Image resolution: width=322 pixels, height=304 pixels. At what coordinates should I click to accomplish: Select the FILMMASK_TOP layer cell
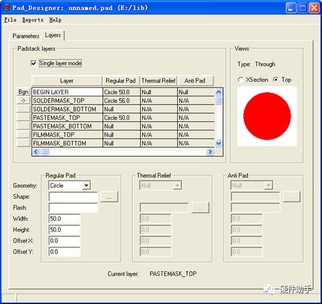[67, 135]
